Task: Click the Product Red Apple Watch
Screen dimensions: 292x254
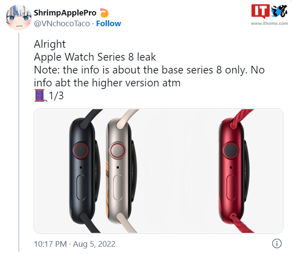Action: (235, 171)
